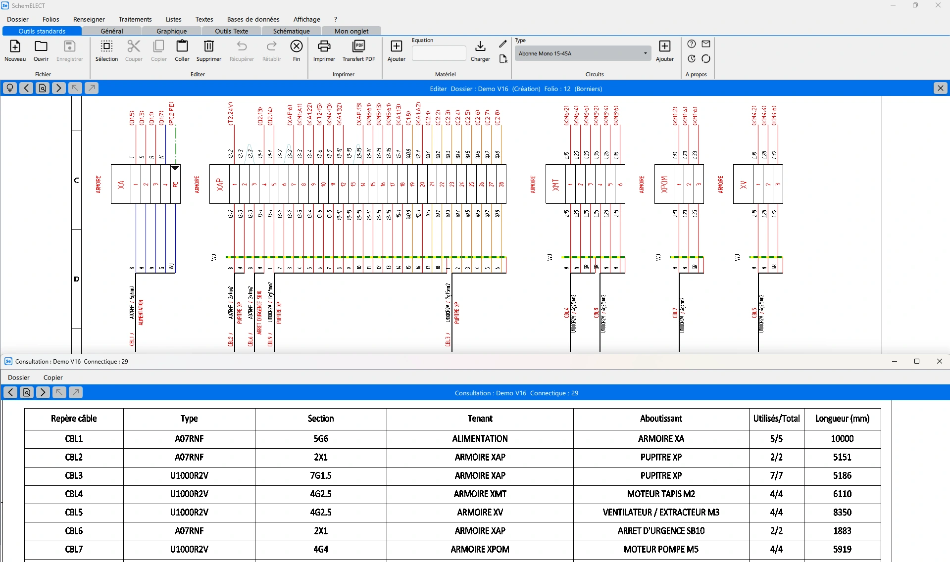
Task: Click the Rétablir redo icon
Action: [272, 47]
